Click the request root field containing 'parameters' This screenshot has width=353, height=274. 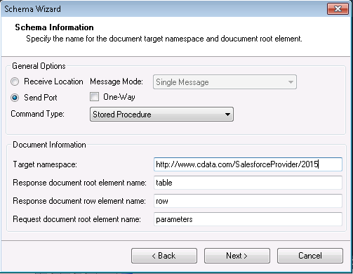tap(248, 219)
